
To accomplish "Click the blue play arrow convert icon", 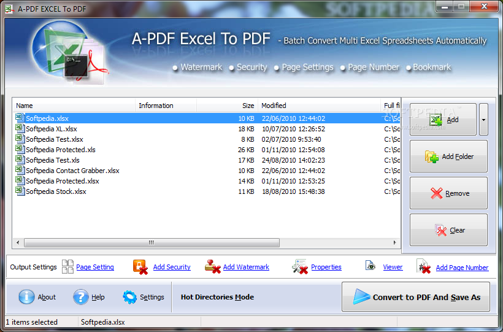I will [361, 296].
